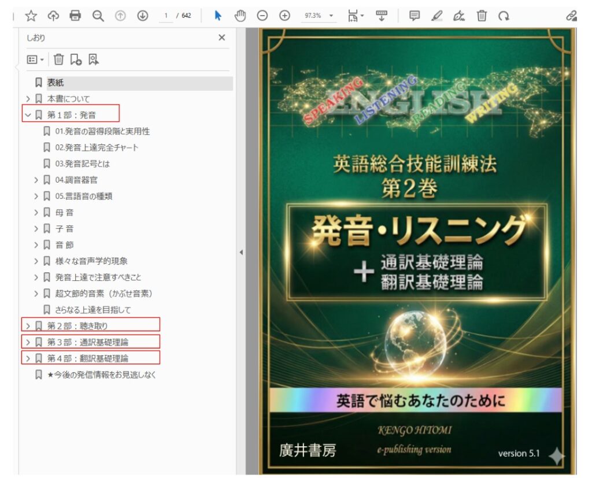The image size is (592, 478).
Task: Select the hand pan tool
Action: [x=240, y=16]
